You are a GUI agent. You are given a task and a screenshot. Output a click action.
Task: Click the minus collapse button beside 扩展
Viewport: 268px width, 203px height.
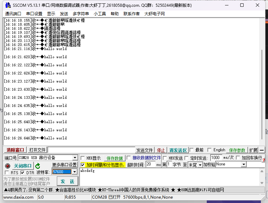tap(262, 150)
